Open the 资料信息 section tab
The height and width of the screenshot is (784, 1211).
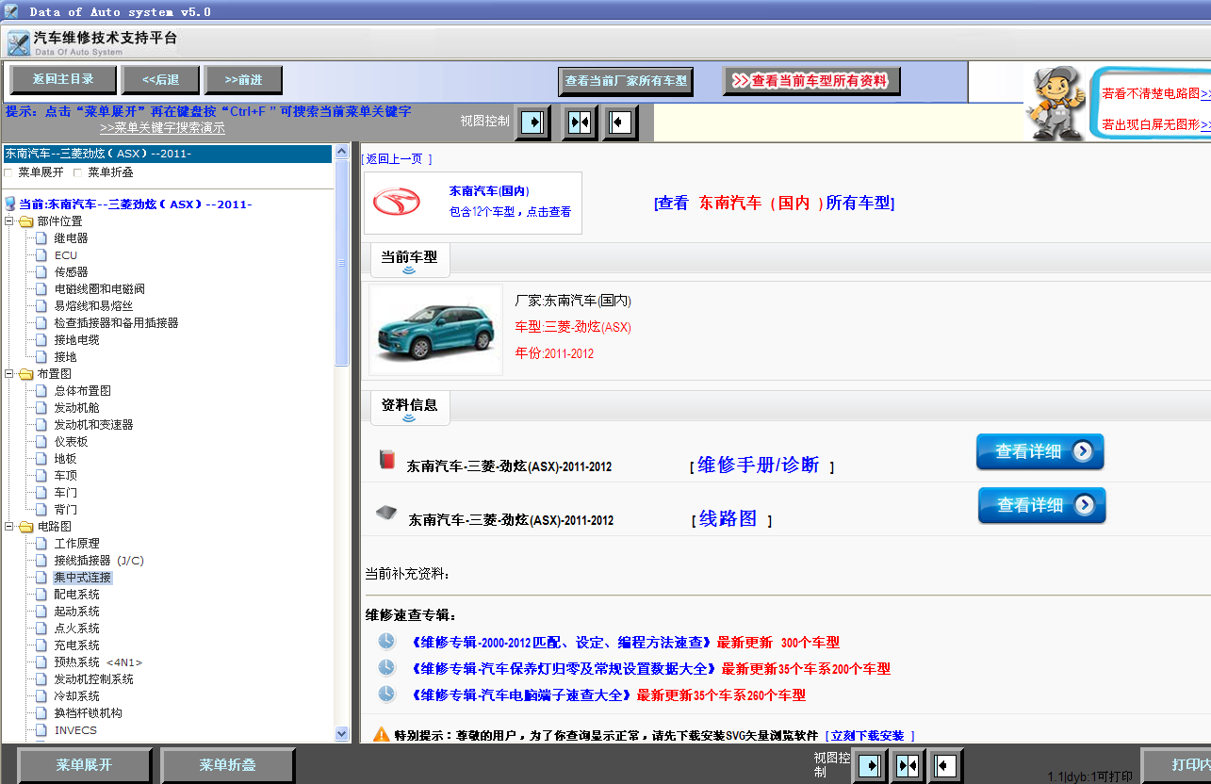click(x=409, y=406)
